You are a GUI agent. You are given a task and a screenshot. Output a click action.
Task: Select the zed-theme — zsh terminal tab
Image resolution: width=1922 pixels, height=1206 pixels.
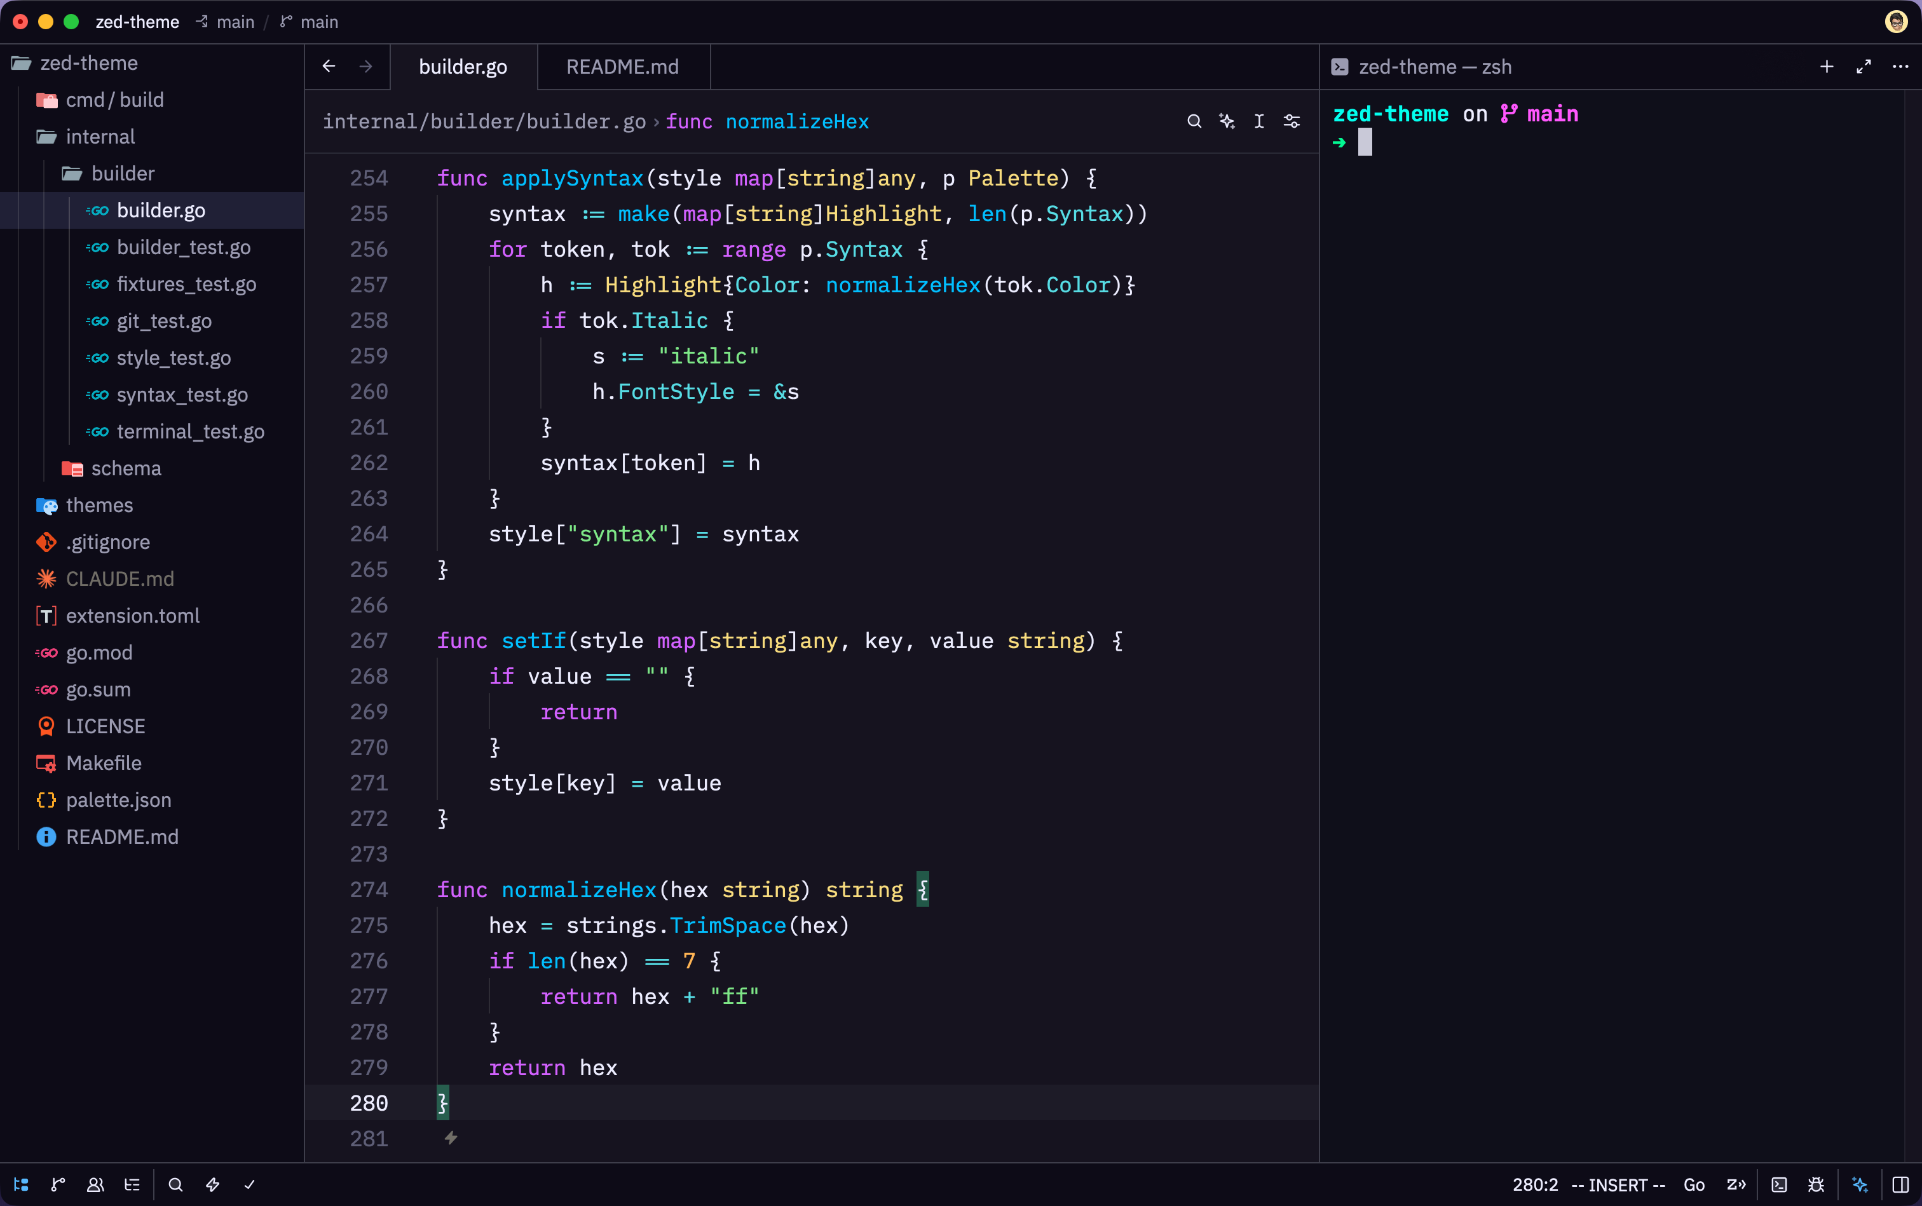[1422, 67]
